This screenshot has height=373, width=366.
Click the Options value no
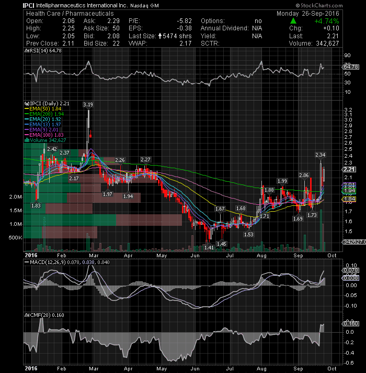click(258, 21)
